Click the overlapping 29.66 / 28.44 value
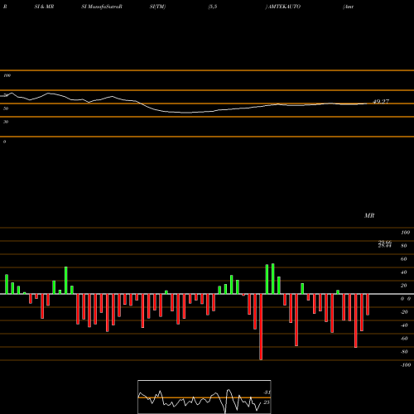Viewport: 414px width, 414px height. point(385,243)
